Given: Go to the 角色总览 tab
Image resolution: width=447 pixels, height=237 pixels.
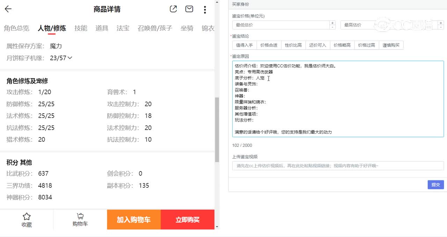Looking at the screenshot, I should 16,28.
